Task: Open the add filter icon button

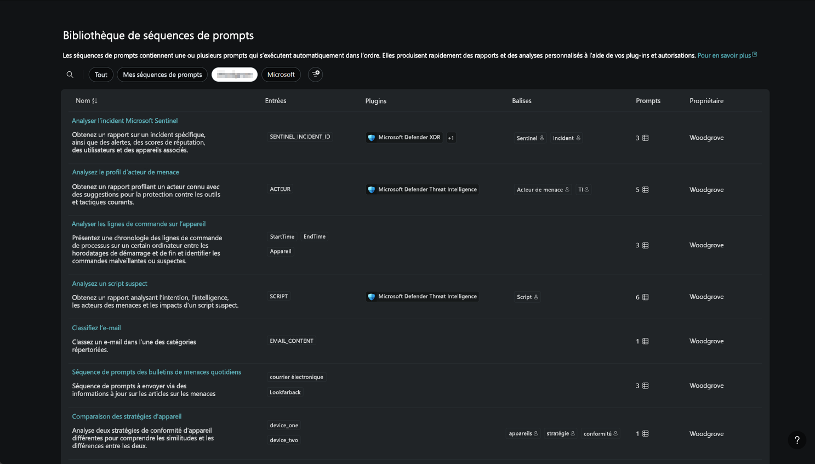Action: (315, 74)
